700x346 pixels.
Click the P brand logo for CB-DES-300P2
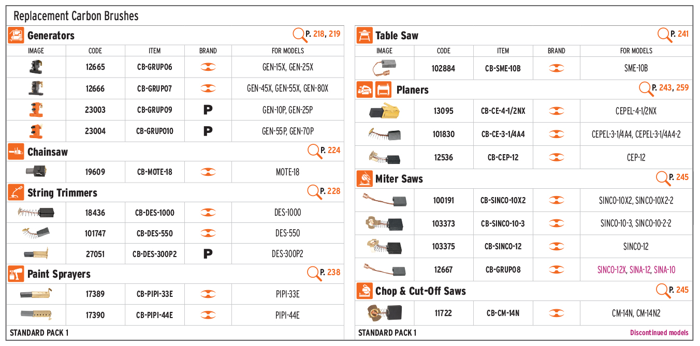[x=208, y=254]
